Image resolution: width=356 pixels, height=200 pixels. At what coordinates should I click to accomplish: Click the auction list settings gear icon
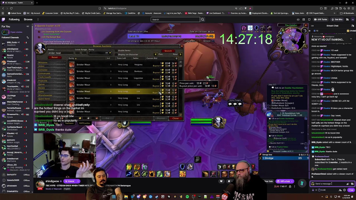coord(176,58)
